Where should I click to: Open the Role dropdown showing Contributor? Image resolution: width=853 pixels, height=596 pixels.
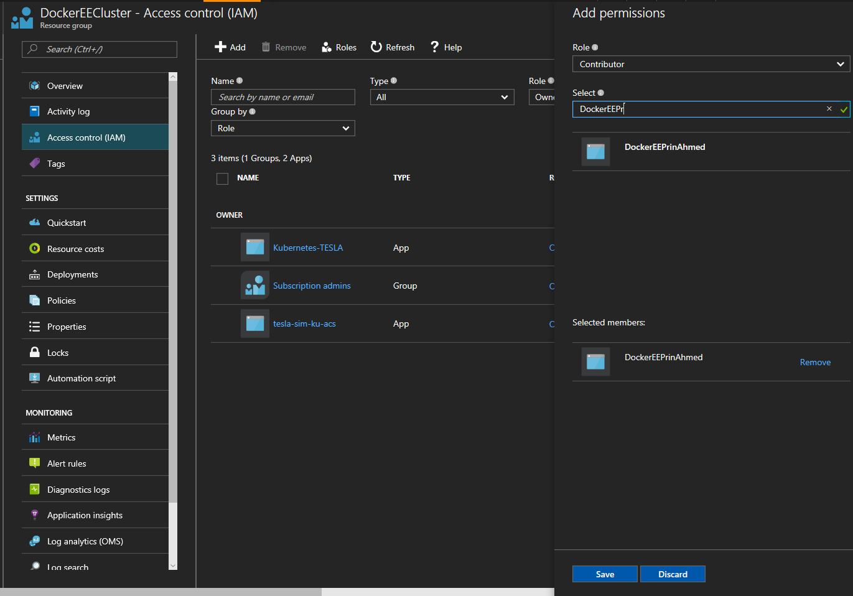click(711, 64)
